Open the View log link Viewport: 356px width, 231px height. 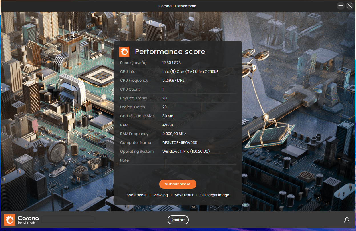161,195
